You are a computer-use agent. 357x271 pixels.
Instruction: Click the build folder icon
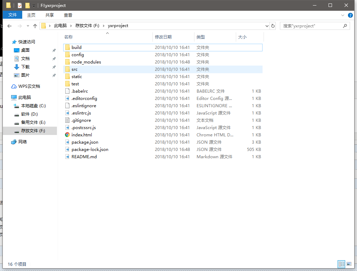pyautogui.click(x=67, y=47)
